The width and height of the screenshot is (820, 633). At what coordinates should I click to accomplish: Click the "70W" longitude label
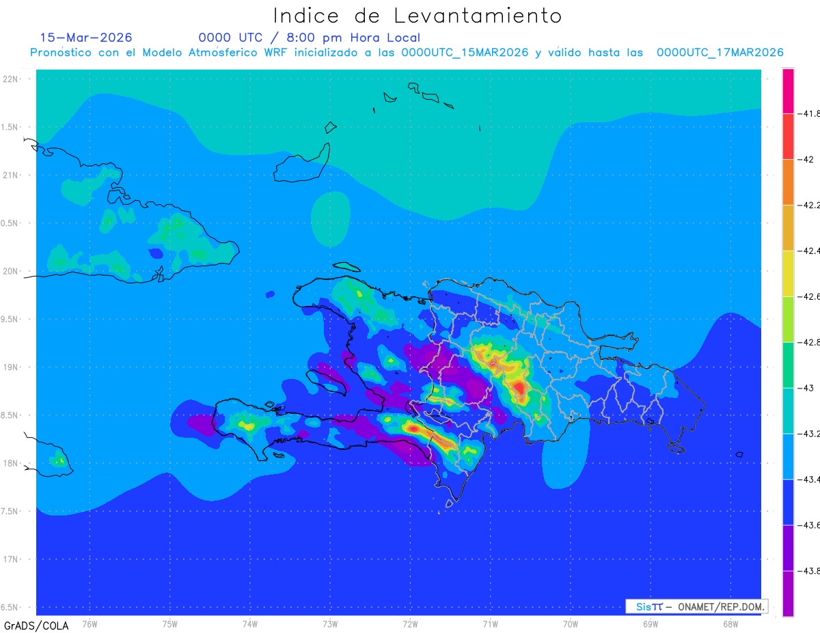(x=571, y=623)
